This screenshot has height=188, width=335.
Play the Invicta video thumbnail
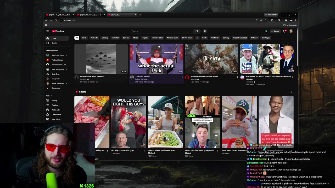click(212, 59)
